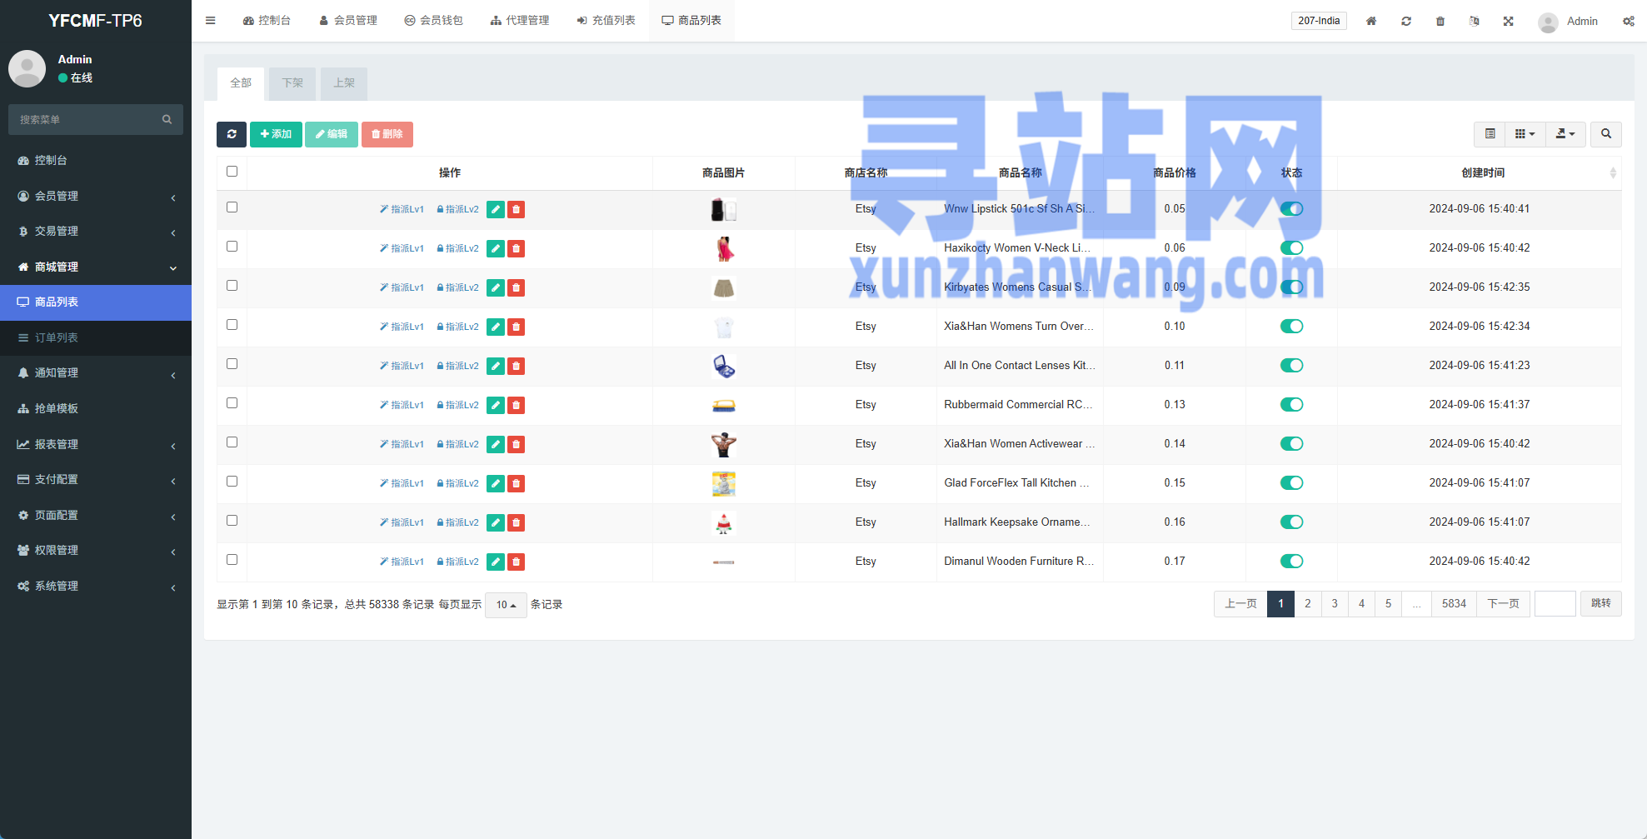
Task: Open the columns display dropdown
Action: [x=1525, y=134]
